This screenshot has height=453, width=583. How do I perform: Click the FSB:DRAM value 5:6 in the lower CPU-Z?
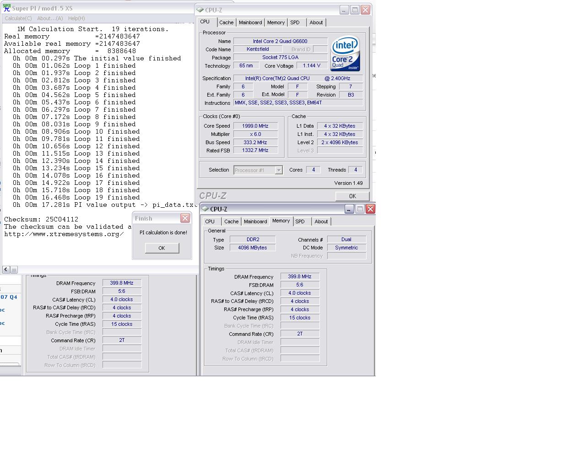[300, 285]
